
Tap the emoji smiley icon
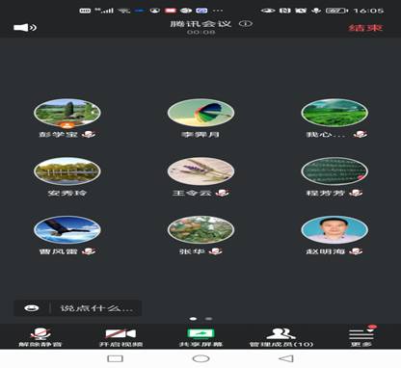[x=32, y=308]
